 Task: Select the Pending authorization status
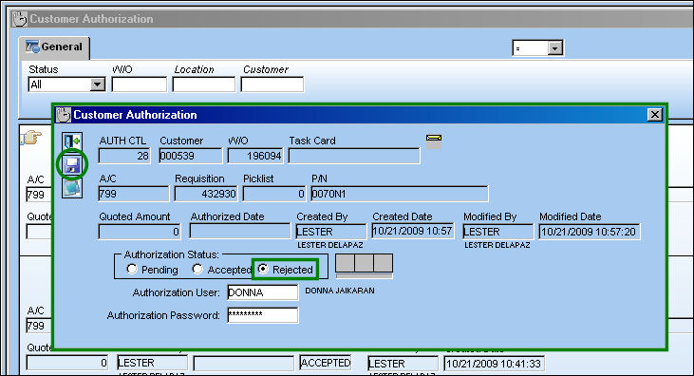coord(131,269)
